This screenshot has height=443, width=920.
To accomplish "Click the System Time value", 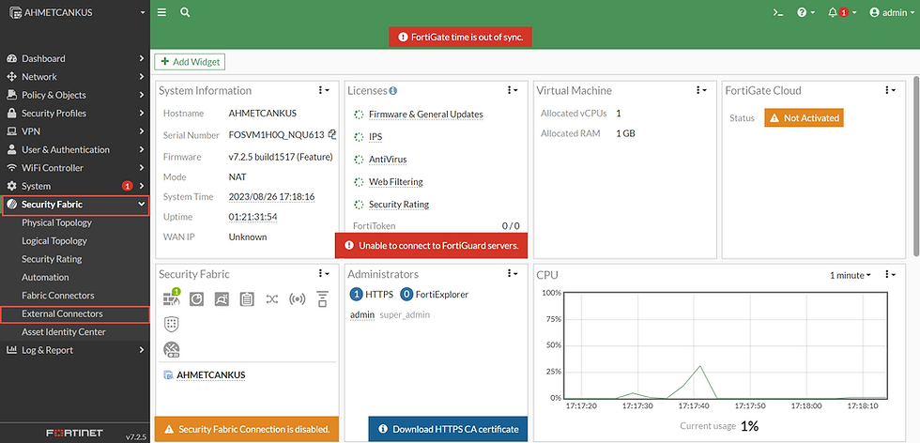I will 271,197.
